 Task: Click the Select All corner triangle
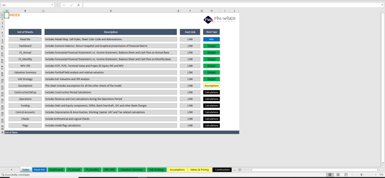pos(2,11)
